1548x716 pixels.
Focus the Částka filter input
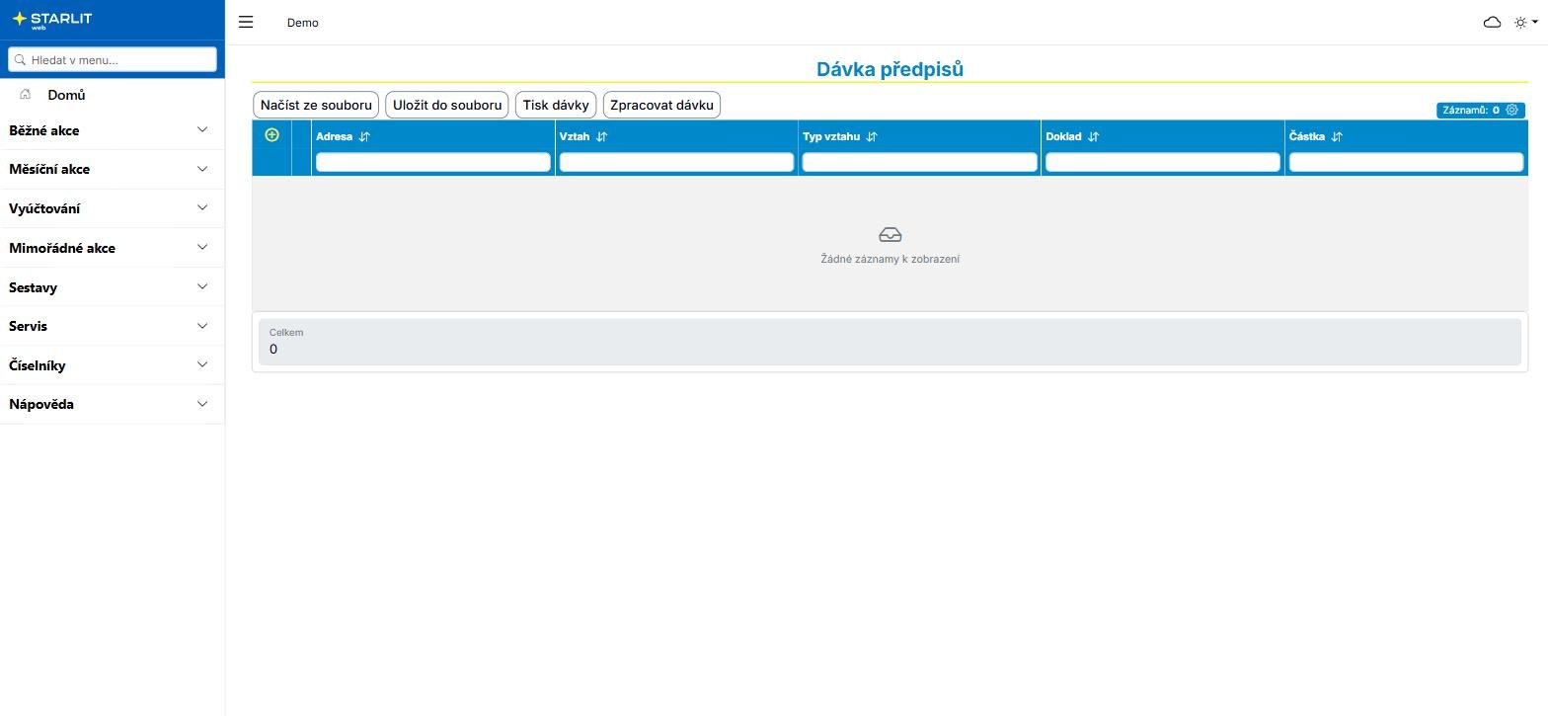pos(1406,162)
